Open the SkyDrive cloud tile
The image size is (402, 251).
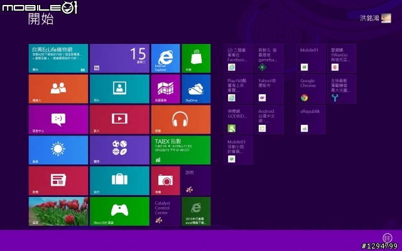click(x=196, y=89)
